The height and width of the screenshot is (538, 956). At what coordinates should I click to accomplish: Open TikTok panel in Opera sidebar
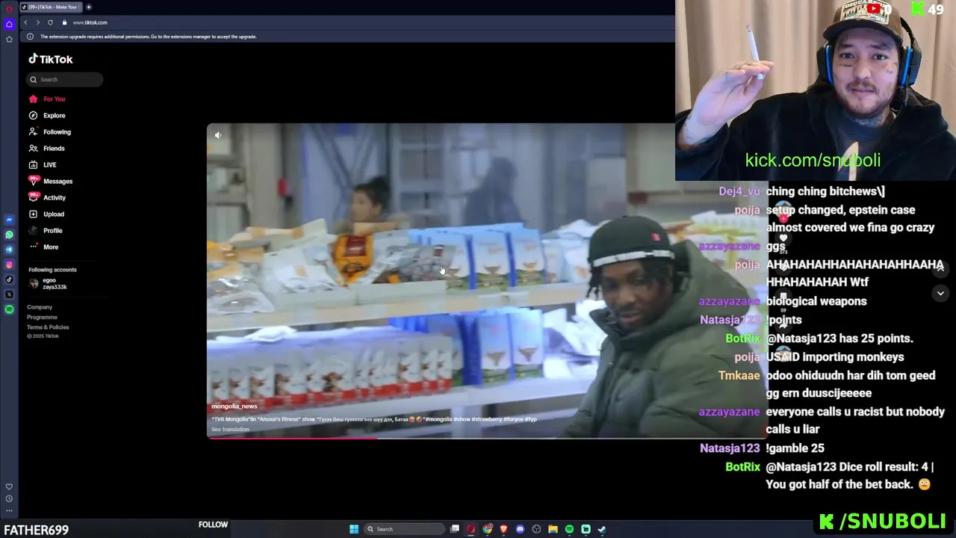coord(9,279)
